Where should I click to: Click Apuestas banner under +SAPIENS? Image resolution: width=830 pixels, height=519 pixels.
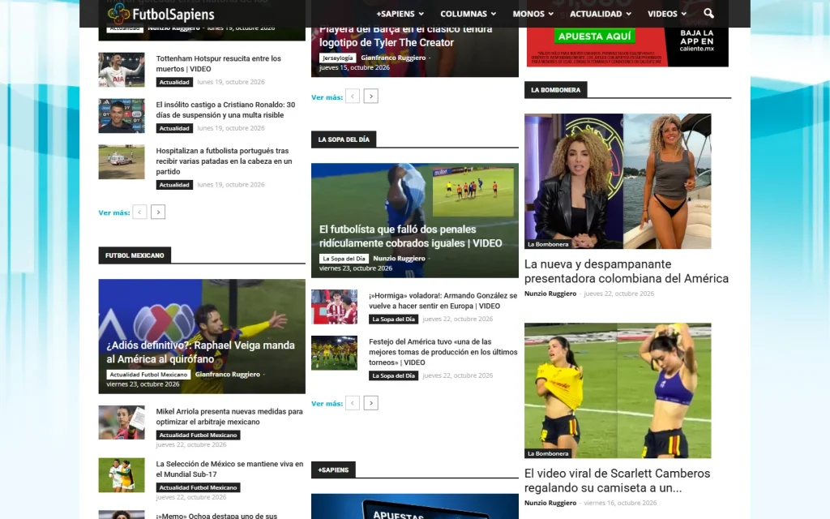415,506
